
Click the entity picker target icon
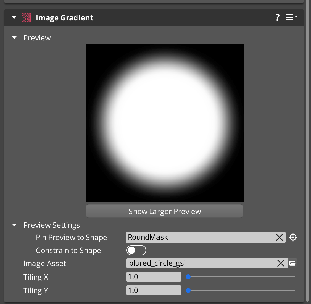tap(293, 237)
